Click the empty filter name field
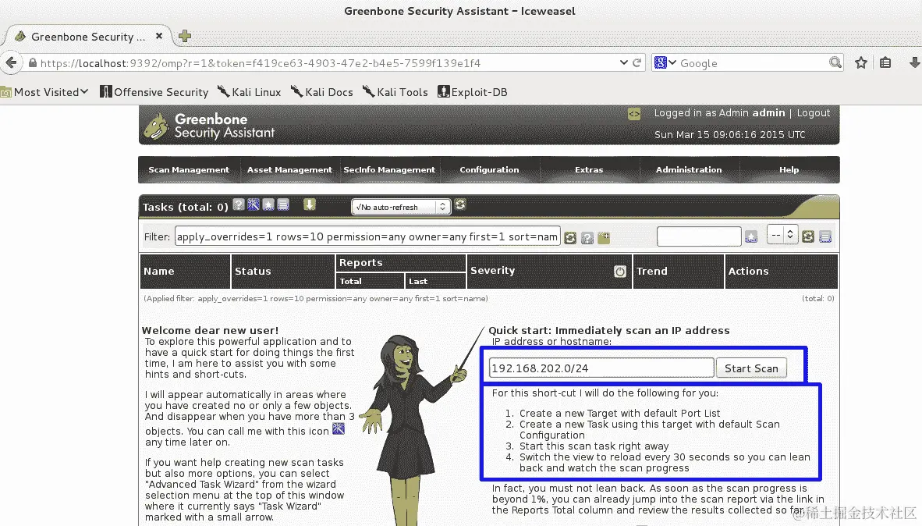This screenshot has width=922, height=526. [699, 236]
